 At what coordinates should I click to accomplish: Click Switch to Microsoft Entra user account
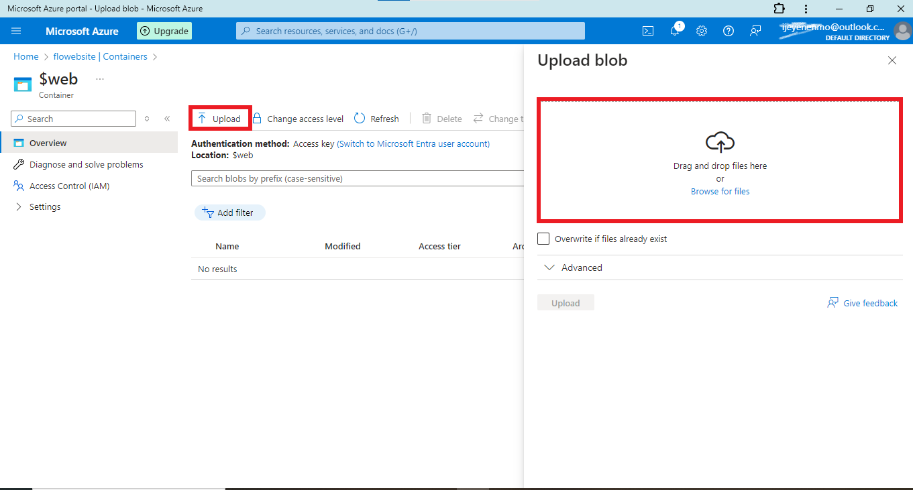point(413,144)
